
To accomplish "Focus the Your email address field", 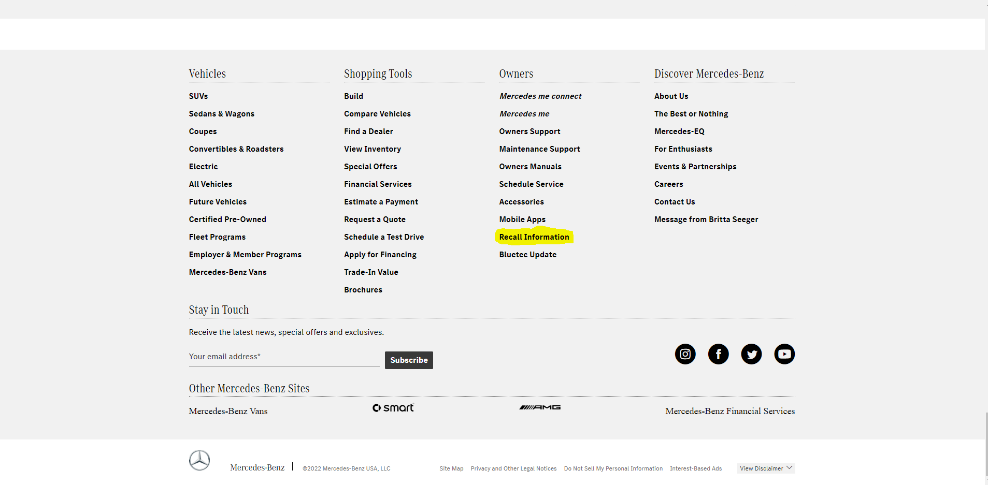I will pos(284,357).
